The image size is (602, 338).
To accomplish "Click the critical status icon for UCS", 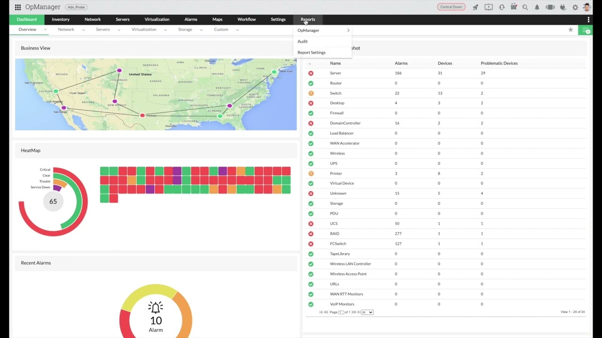I will (311, 224).
